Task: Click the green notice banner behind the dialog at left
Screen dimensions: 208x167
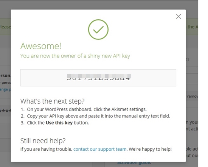Action: pyautogui.click(x=5, y=27)
